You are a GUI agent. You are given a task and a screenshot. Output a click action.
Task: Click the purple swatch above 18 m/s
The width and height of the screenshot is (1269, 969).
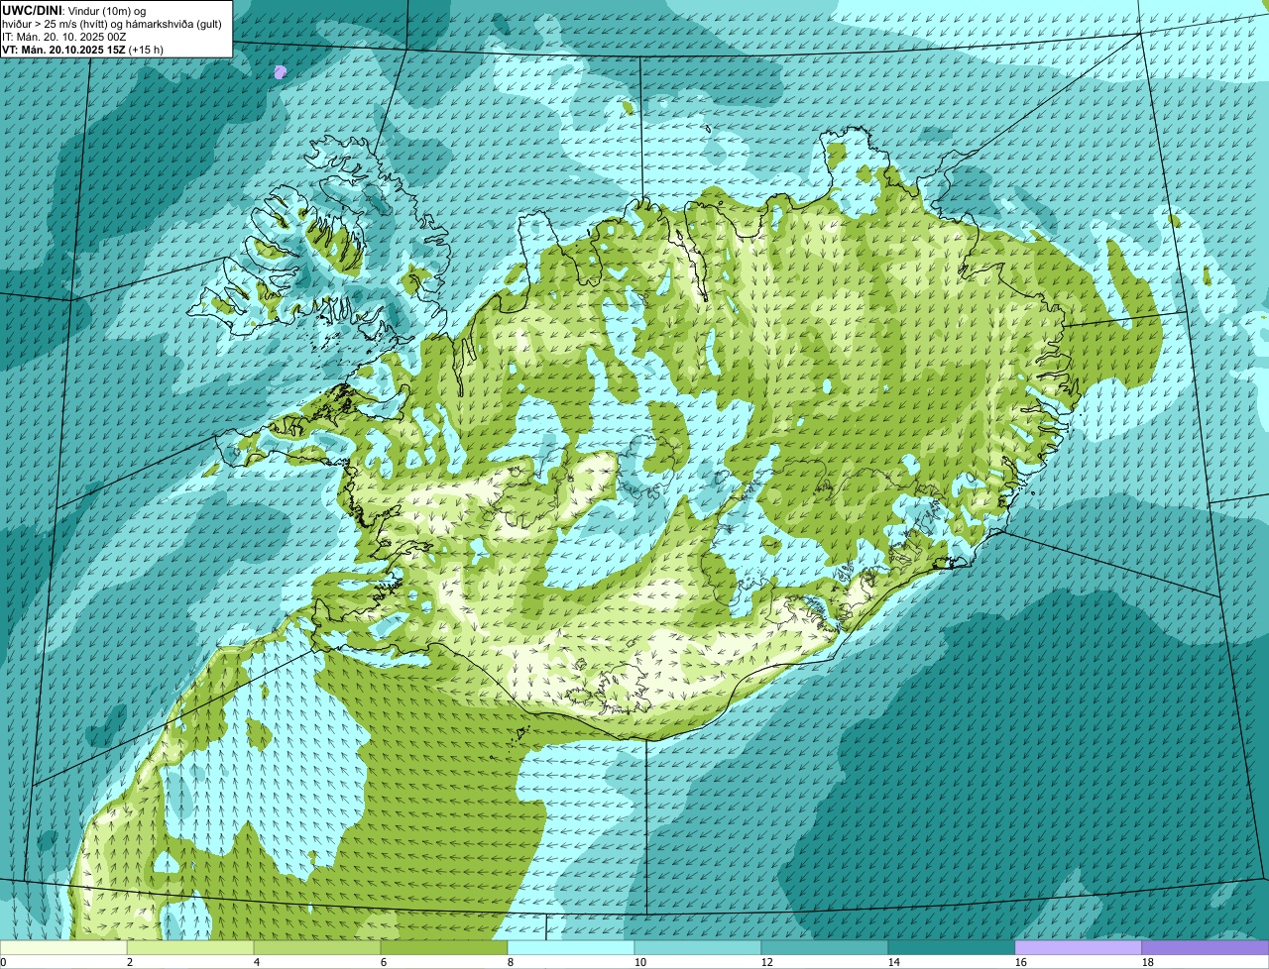1206,948
